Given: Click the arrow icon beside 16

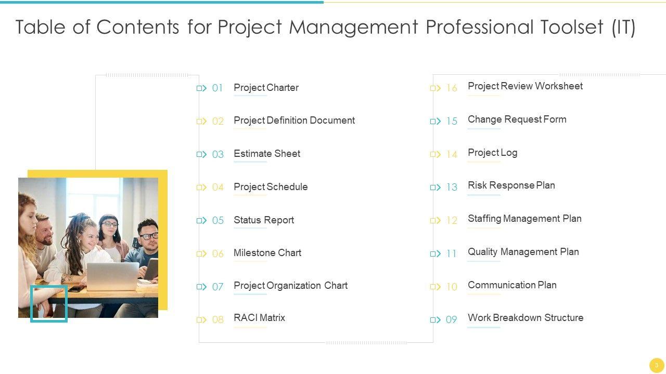Looking at the screenshot, I should pos(436,88).
